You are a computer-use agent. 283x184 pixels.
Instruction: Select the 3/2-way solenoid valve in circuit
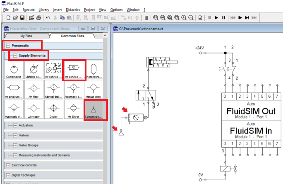pyautogui.click(x=146, y=95)
